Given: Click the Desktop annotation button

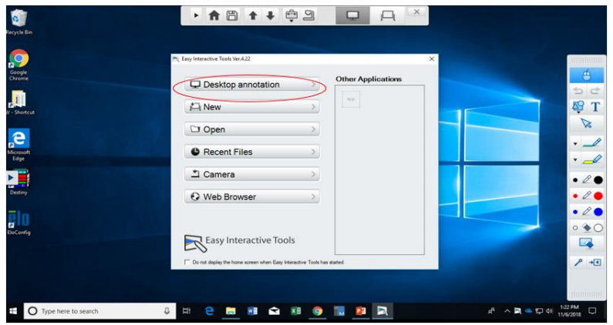Looking at the screenshot, I should [251, 85].
